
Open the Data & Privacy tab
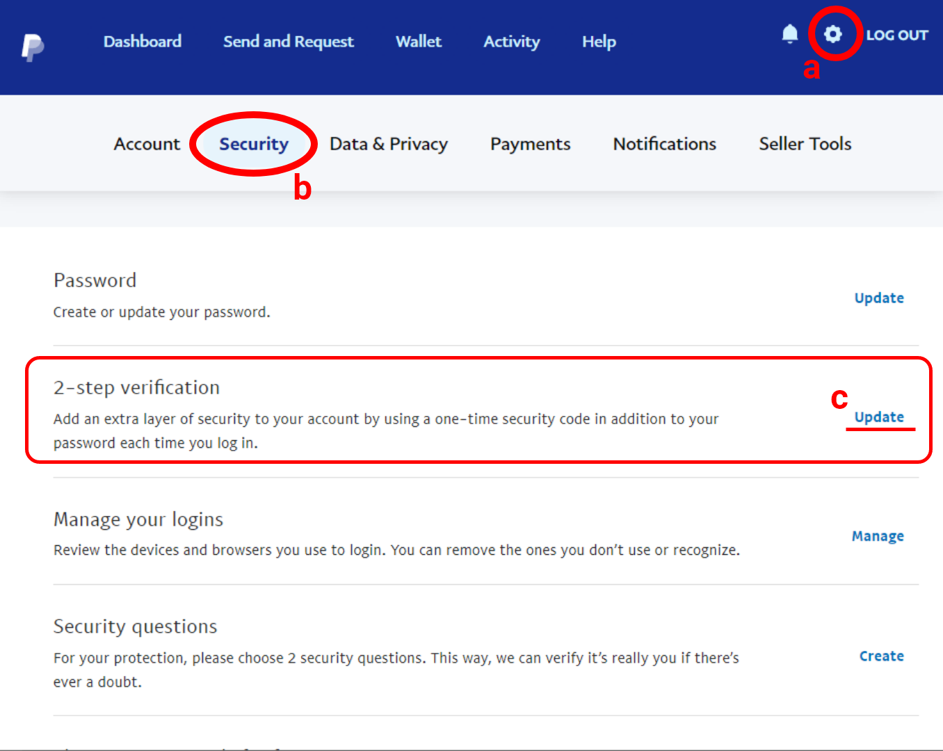coord(389,144)
